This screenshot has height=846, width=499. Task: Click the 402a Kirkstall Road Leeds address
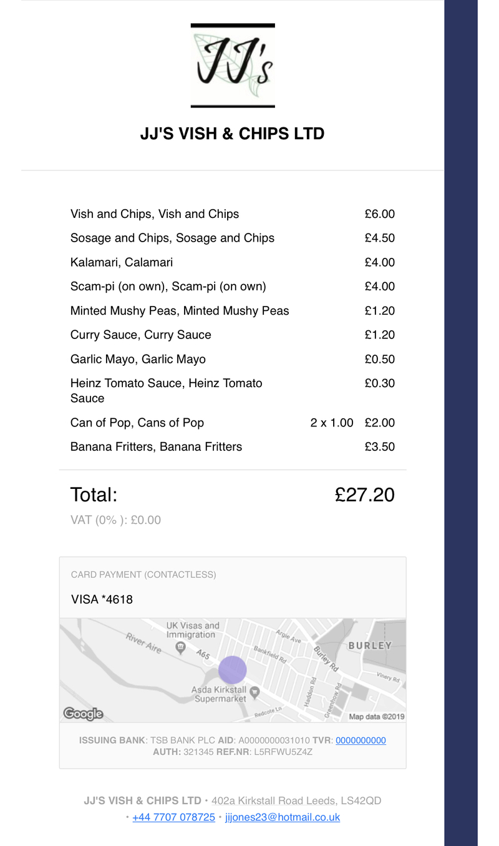296,800
